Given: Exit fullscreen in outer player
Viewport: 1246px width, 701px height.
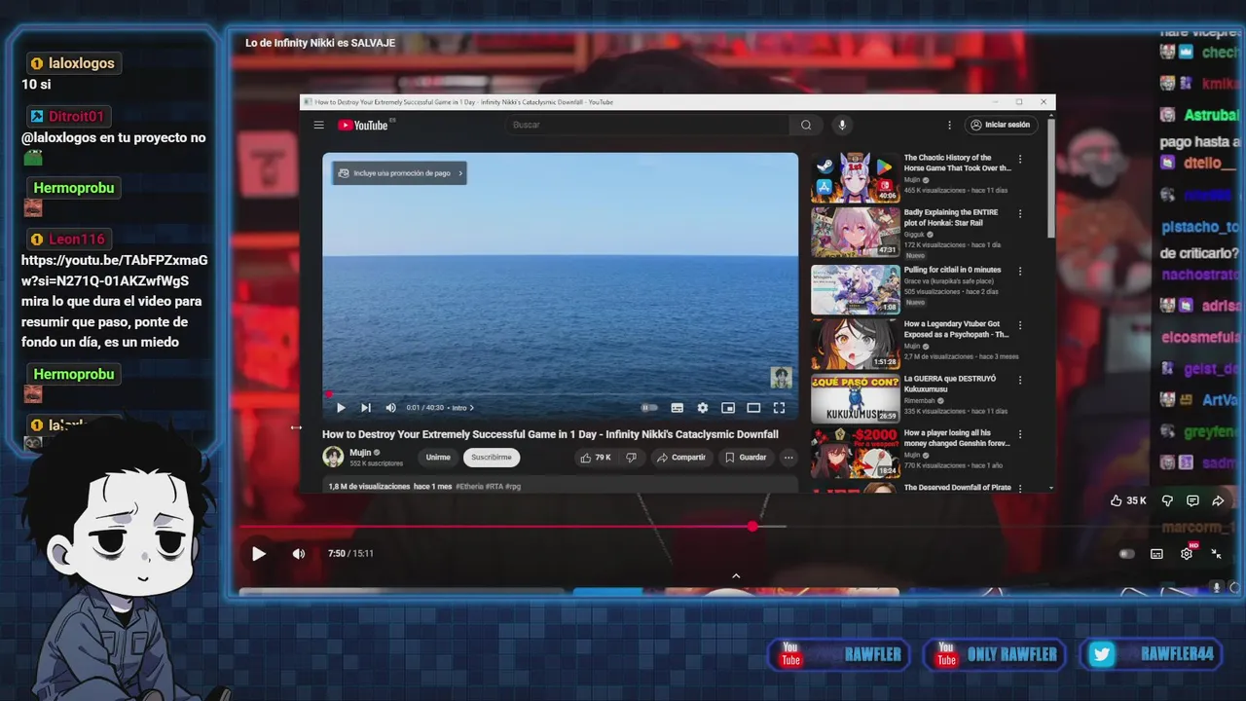Looking at the screenshot, I should pos(1216,553).
